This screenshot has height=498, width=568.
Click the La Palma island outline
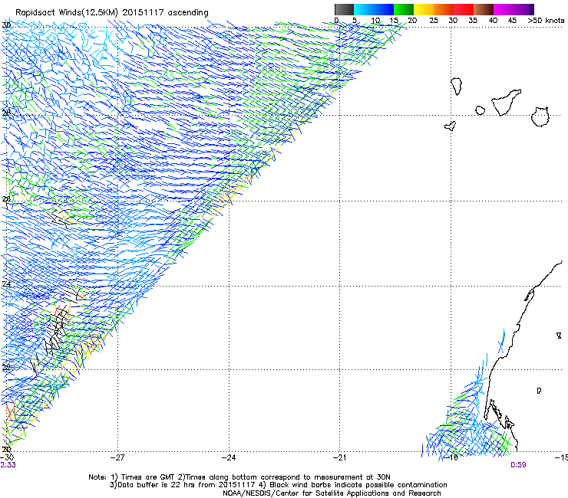tap(457, 86)
